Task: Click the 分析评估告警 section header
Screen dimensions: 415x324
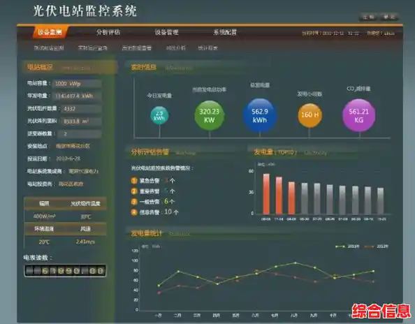Action: (150, 152)
